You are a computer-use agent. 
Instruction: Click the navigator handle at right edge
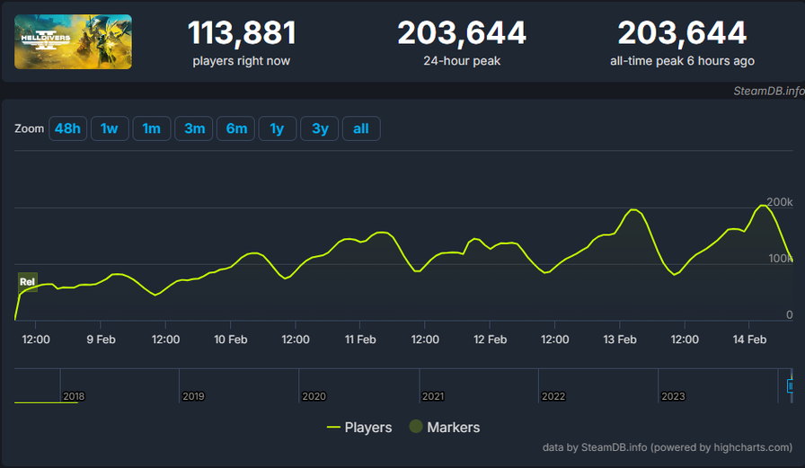pos(790,385)
